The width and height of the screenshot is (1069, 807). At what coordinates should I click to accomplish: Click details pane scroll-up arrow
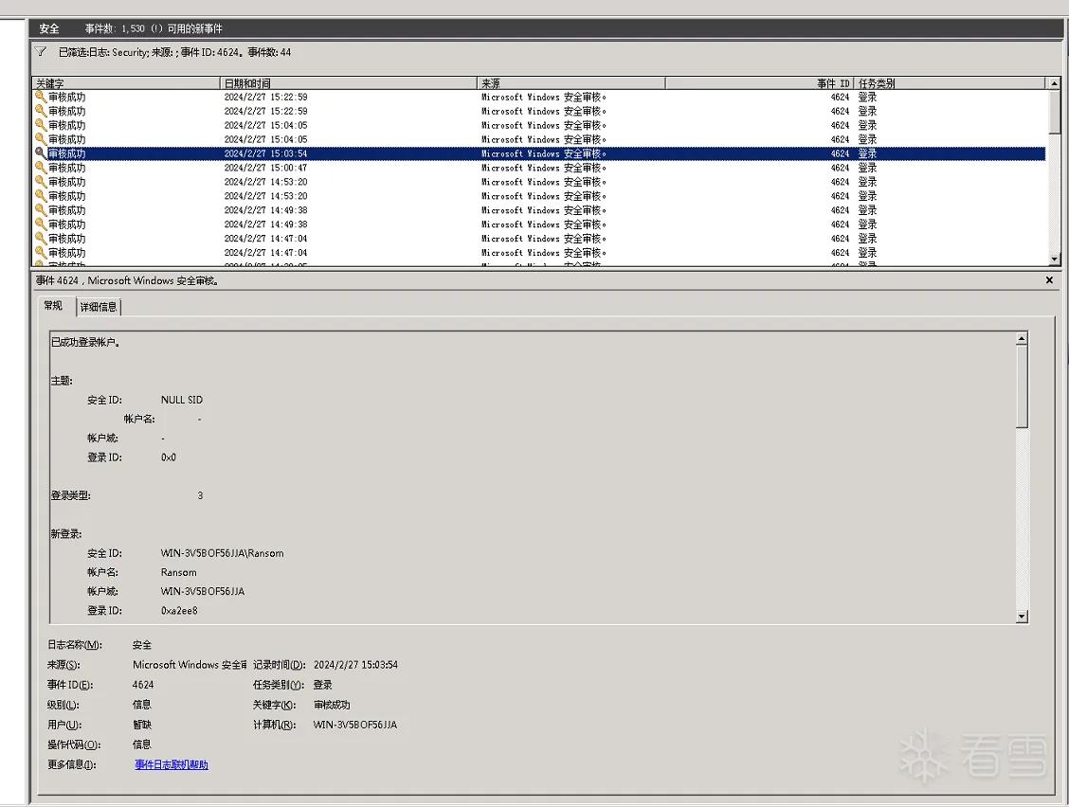[x=1022, y=339]
